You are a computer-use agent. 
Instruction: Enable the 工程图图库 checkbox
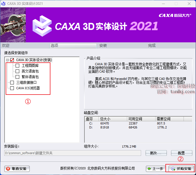17,66
